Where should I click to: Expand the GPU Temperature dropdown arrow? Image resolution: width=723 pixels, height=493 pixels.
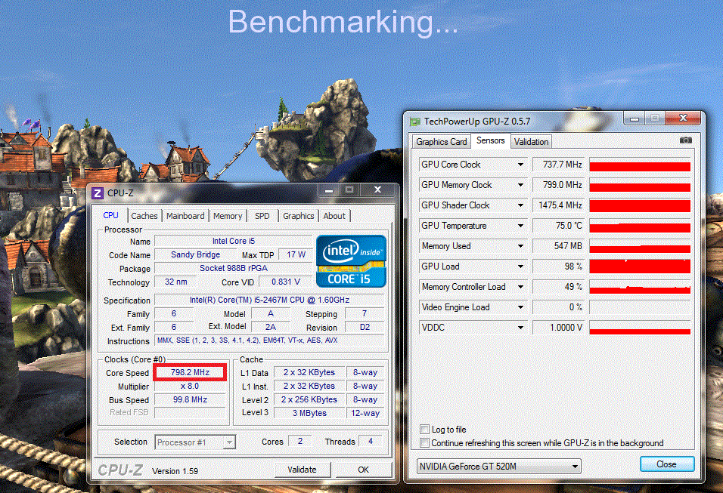pyautogui.click(x=520, y=226)
